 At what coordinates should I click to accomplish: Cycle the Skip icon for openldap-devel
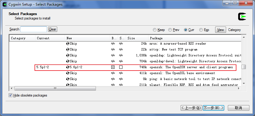coord(68,61)
